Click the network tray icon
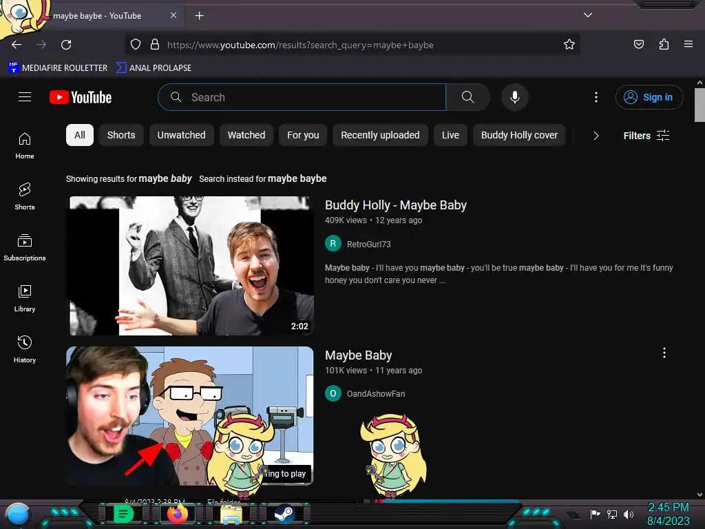 (x=612, y=514)
